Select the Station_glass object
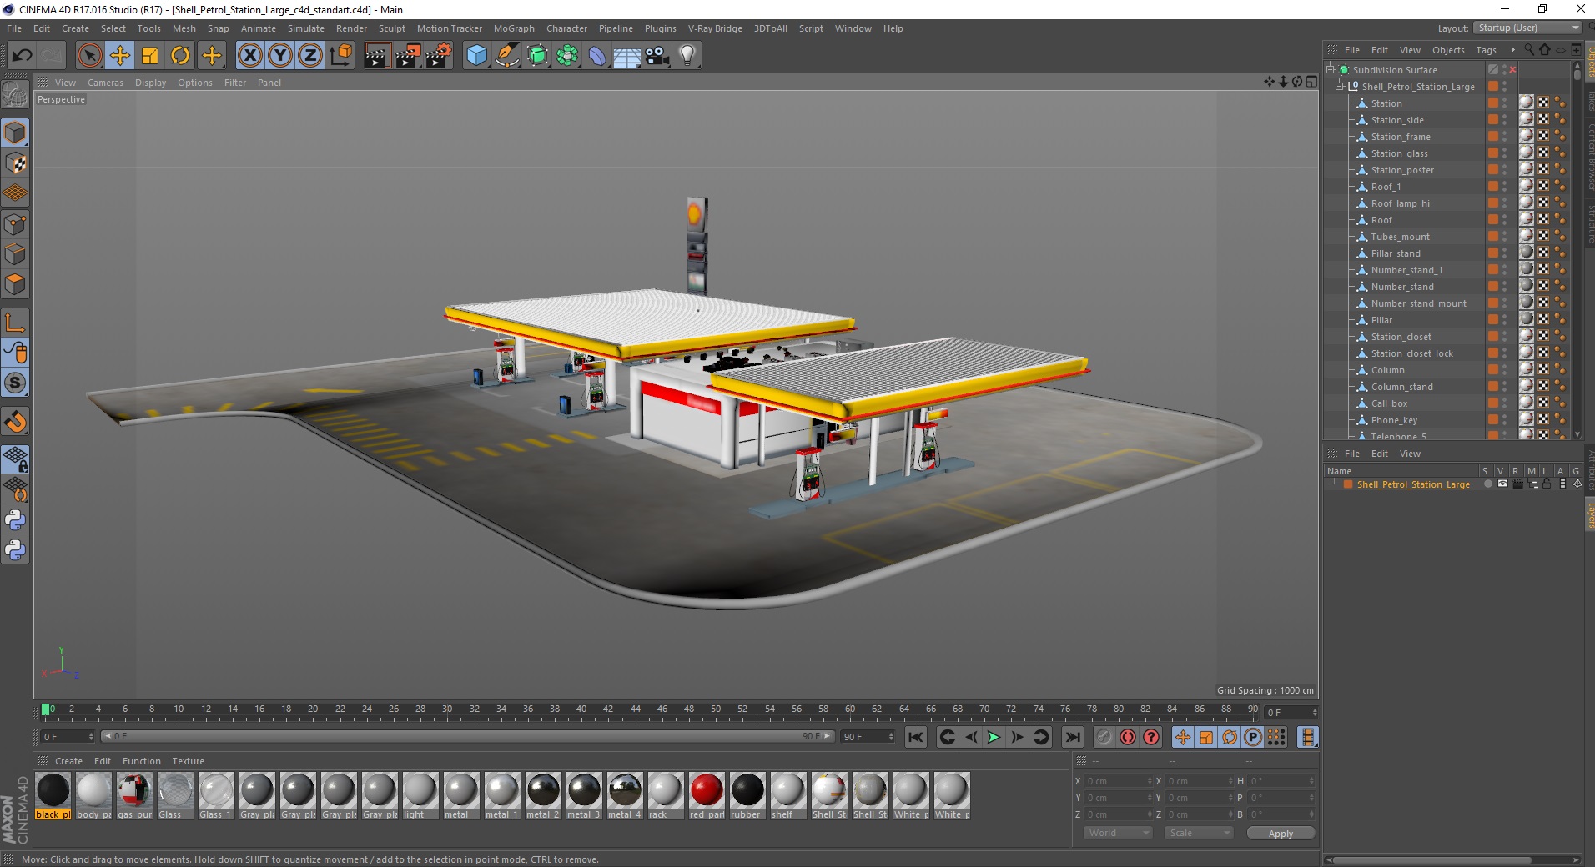The image size is (1595, 867). click(1399, 153)
